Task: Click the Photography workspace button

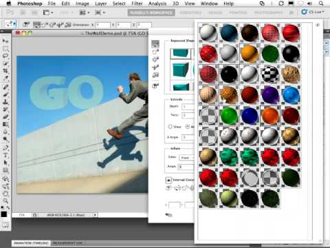Action: pos(268,12)
